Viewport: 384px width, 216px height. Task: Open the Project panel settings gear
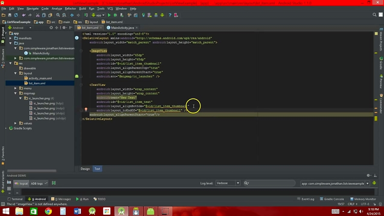click(64, 28)
